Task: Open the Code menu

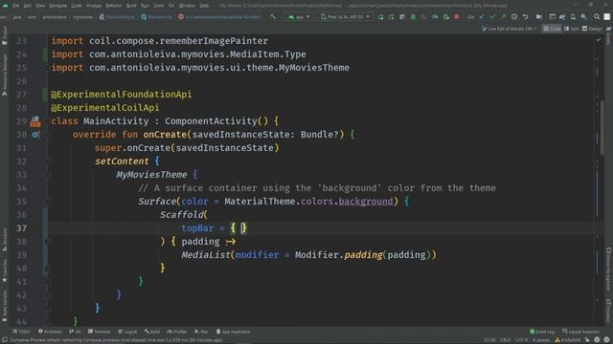Action: point(77,6)
